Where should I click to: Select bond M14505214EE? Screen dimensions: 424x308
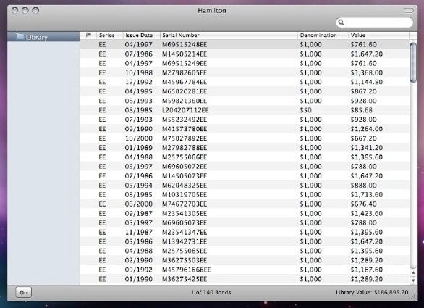245,54
